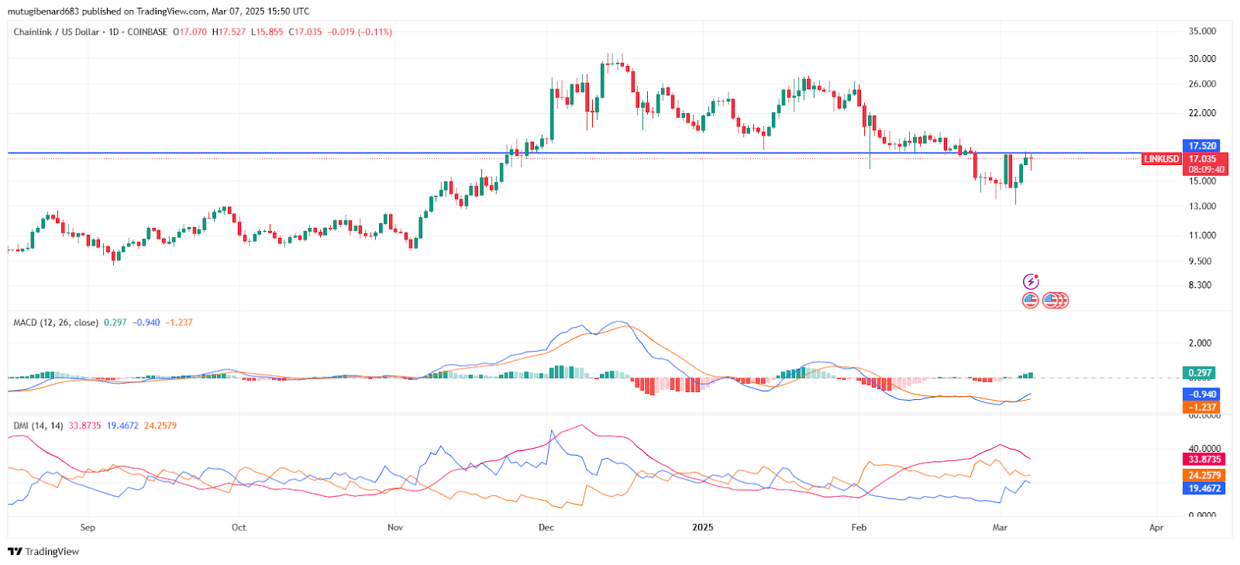Image resolution: width=1240 pixels, height=565 pixels.
Task: Click the 9.500 price axis label
Action: 1200,261
